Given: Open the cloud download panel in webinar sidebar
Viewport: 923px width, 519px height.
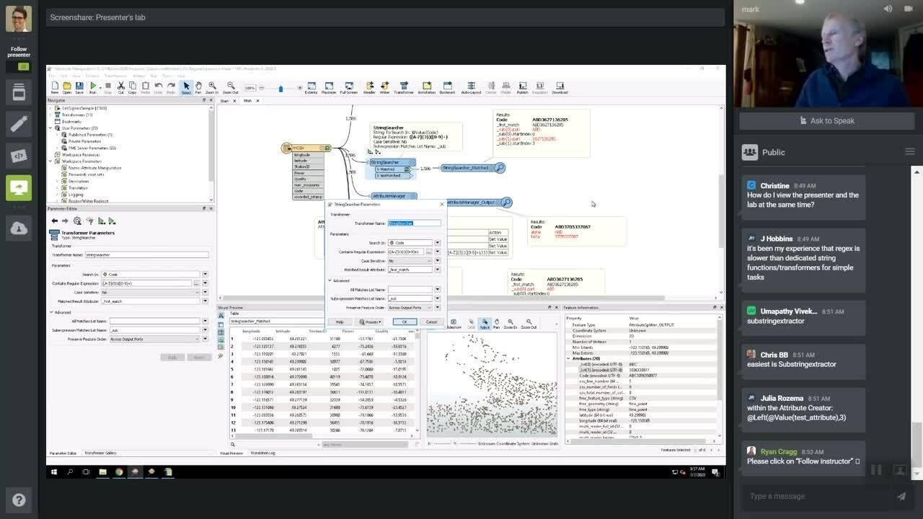Looking at the screenshot, I should coord(19,229).
